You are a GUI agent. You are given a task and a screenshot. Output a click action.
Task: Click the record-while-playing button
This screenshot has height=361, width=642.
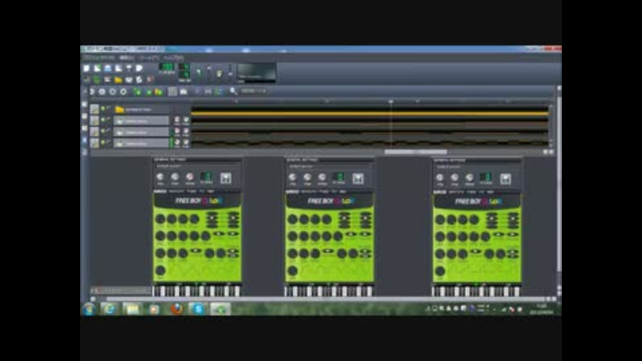[112, 92]
